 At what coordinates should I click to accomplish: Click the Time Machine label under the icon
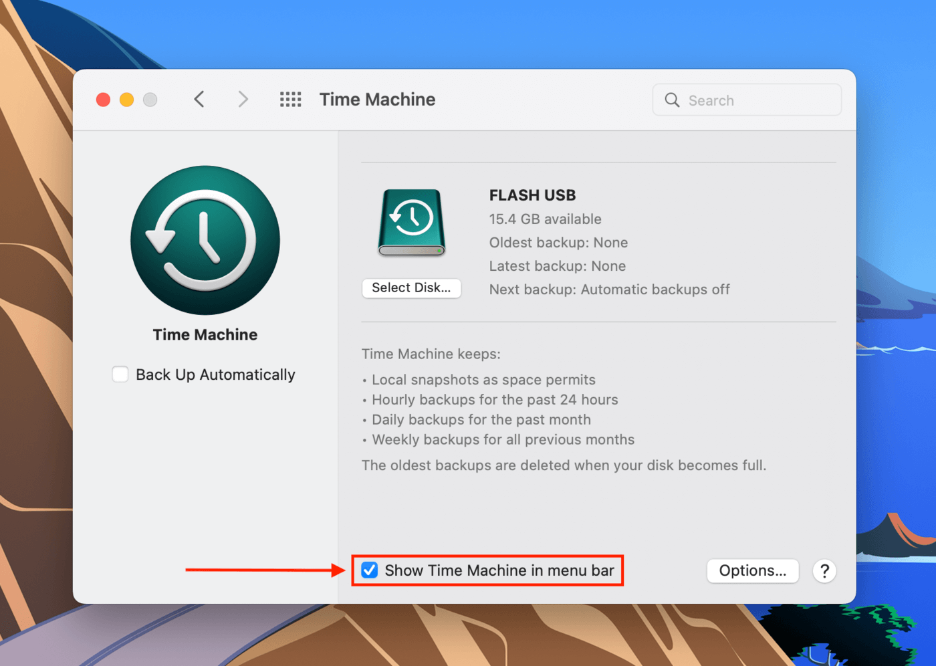click(x=205, y=335)
